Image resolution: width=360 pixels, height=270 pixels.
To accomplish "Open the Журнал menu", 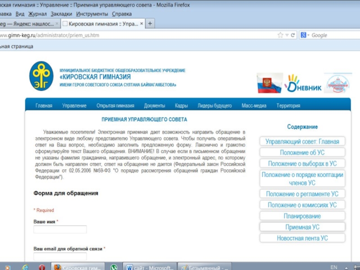I will point(37,14).
